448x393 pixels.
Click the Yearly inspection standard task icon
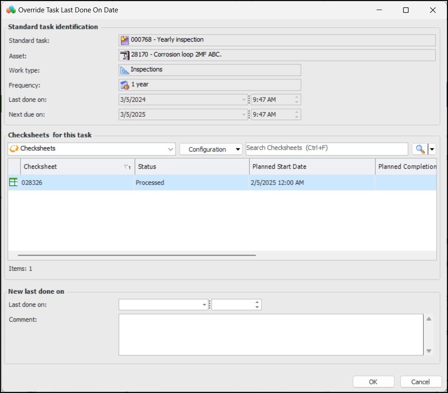[x=125, y=40]
